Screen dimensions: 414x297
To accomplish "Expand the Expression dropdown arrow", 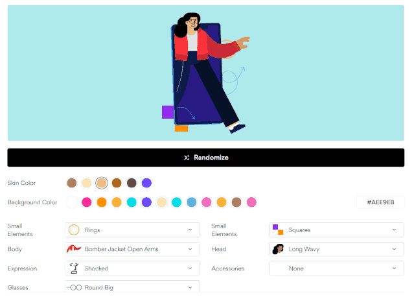I will click(190, 268).
